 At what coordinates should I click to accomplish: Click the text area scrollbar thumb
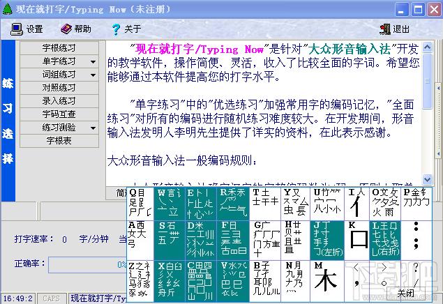click(x=427, y=81)
